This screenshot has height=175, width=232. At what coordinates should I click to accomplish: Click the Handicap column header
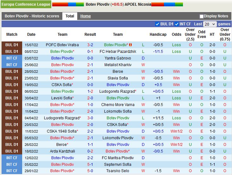[158, 34]
